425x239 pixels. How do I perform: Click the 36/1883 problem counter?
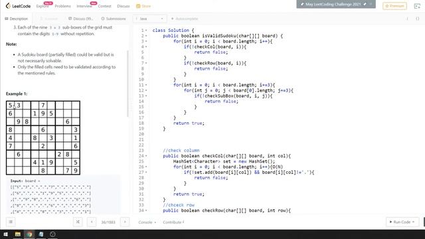pos(108,222)
